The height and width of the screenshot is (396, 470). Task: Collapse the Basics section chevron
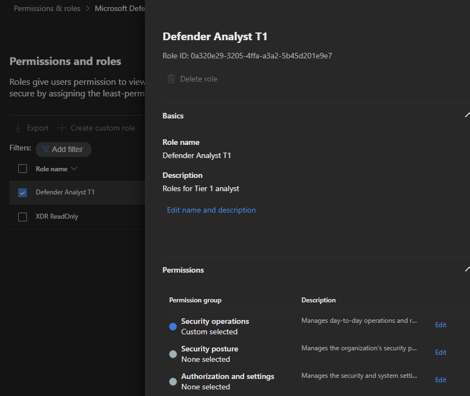(x=467, y=115)
